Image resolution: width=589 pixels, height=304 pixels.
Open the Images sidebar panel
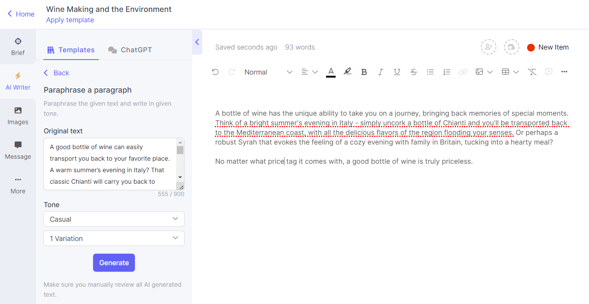(x=18, y=116)
